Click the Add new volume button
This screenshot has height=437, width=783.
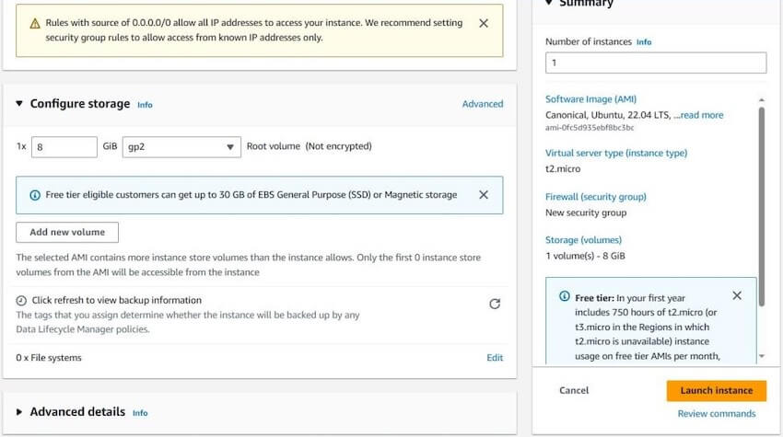tap(67, 232)
